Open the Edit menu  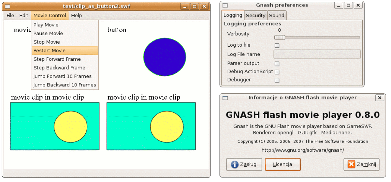(24, 15)
